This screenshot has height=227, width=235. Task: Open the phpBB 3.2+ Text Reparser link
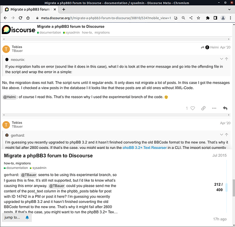pos(144,148)
